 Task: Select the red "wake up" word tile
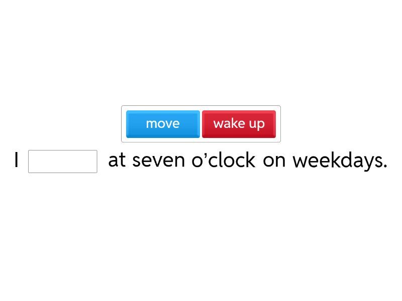239,124
